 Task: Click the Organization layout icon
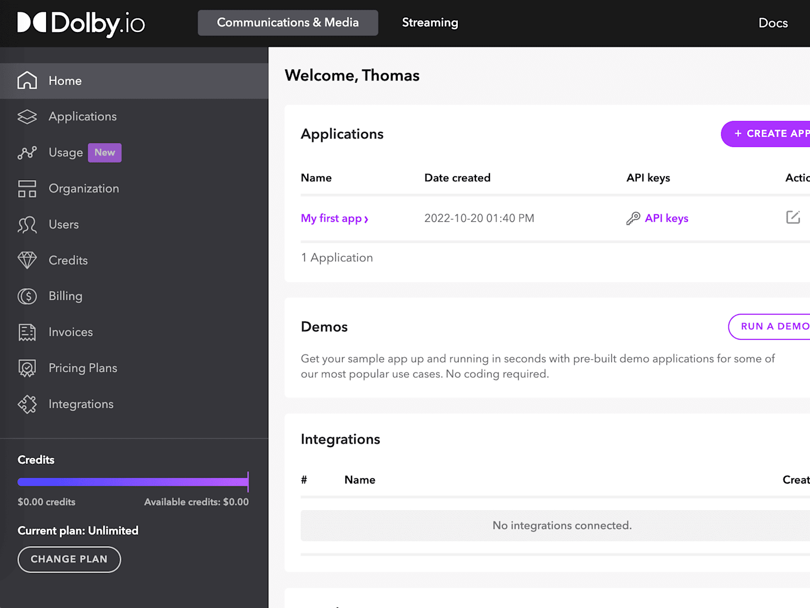click(x=27, y=189)
